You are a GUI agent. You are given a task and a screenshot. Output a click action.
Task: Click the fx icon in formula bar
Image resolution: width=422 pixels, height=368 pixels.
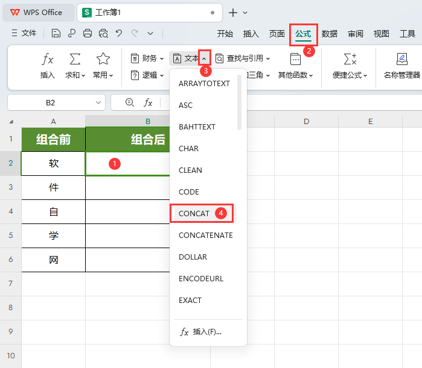148,102
